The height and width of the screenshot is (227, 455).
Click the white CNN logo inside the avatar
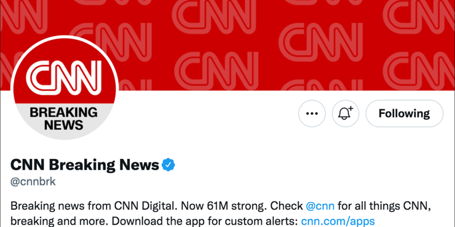[x=63, y=76]
